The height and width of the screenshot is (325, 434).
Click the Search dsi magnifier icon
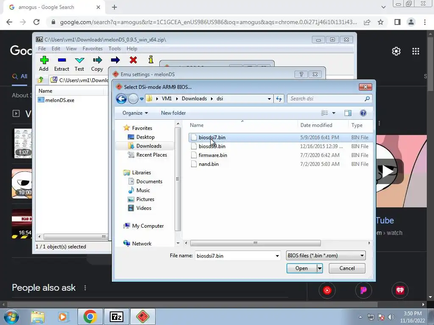point(367,99)
